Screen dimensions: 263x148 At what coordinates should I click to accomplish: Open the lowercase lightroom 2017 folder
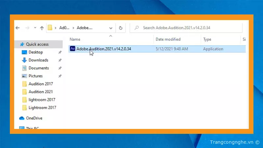tap(42, 100)
